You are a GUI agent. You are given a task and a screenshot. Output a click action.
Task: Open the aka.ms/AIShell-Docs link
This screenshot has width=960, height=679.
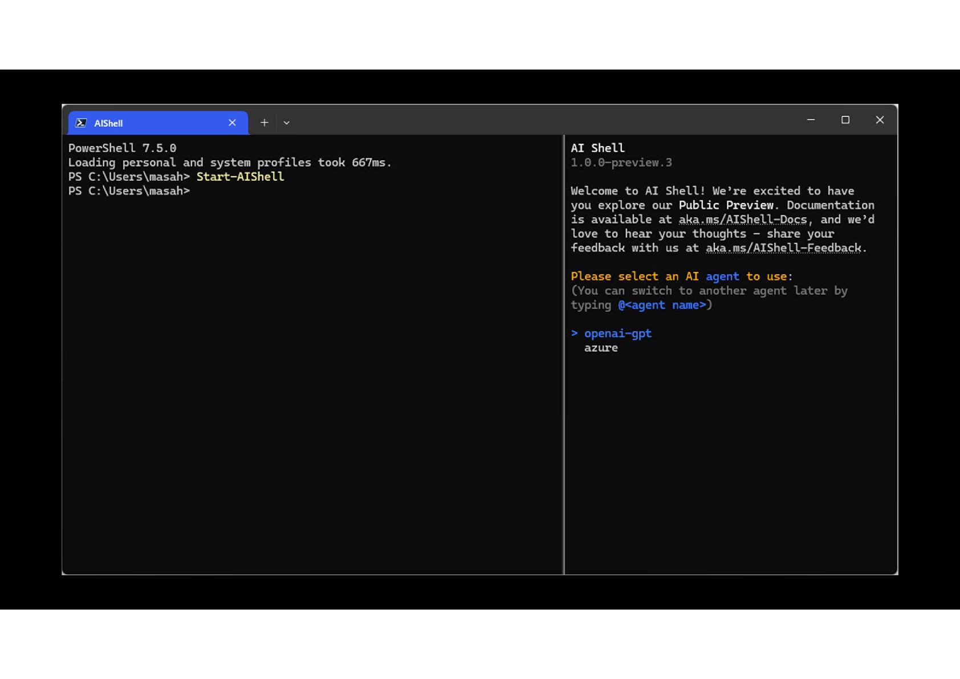click(743, 219)
